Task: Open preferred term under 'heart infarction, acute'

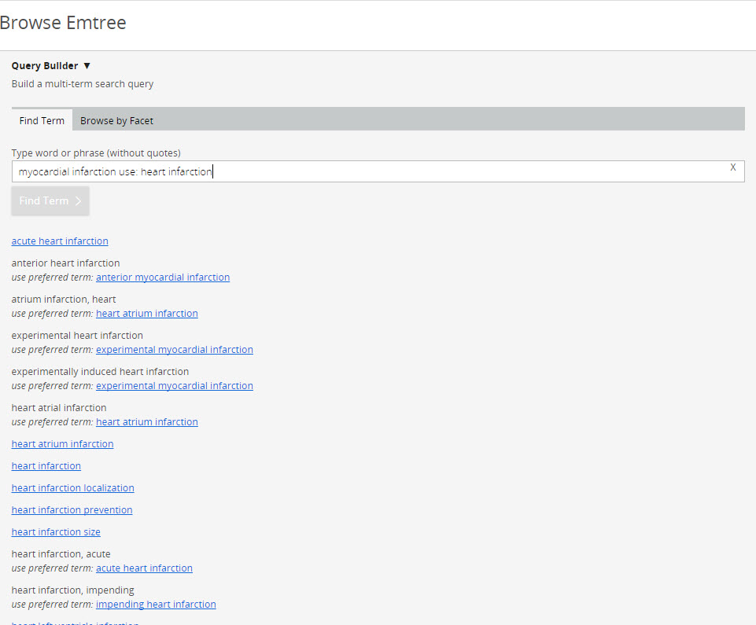Action: tap(144, 568)
